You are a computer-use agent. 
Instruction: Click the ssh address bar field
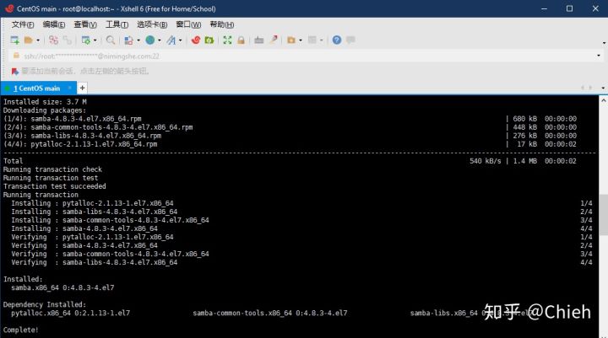pos(307,56)
